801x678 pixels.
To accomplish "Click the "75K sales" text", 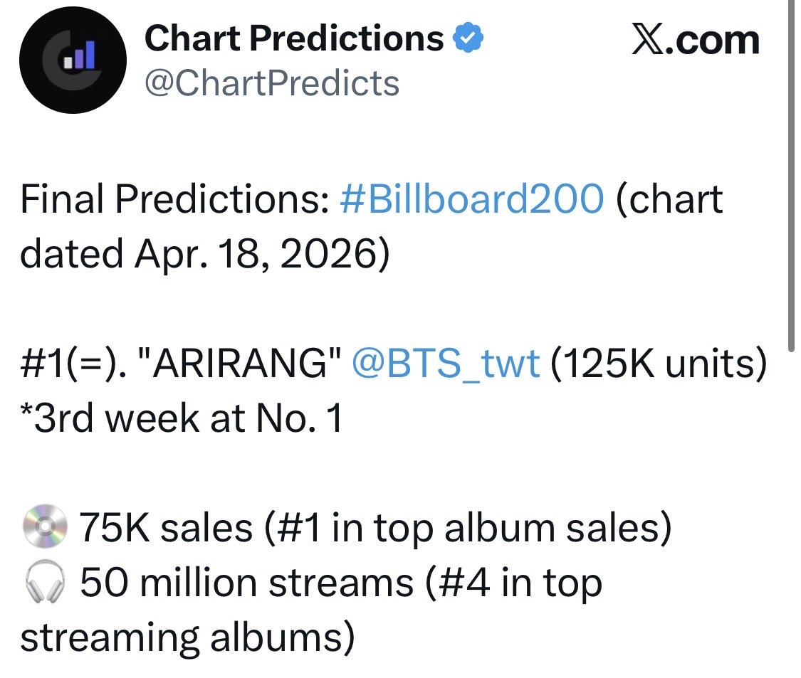I will pos(165,527).
